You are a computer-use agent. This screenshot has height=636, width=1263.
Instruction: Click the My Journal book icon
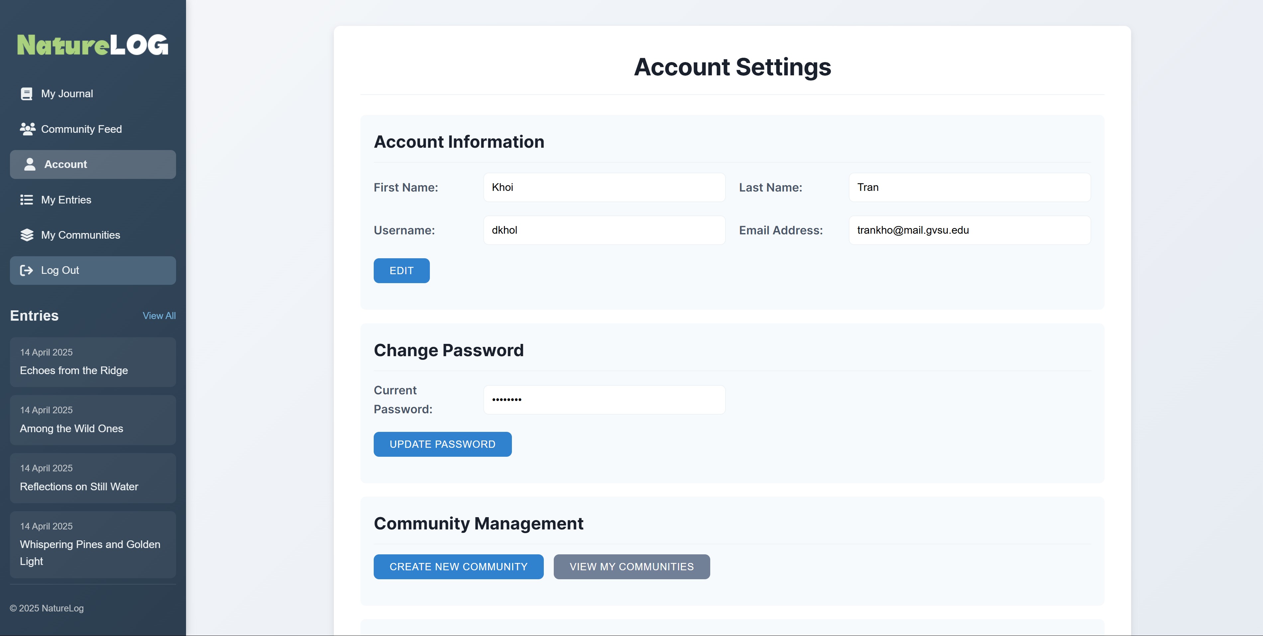tap(27, 94)
